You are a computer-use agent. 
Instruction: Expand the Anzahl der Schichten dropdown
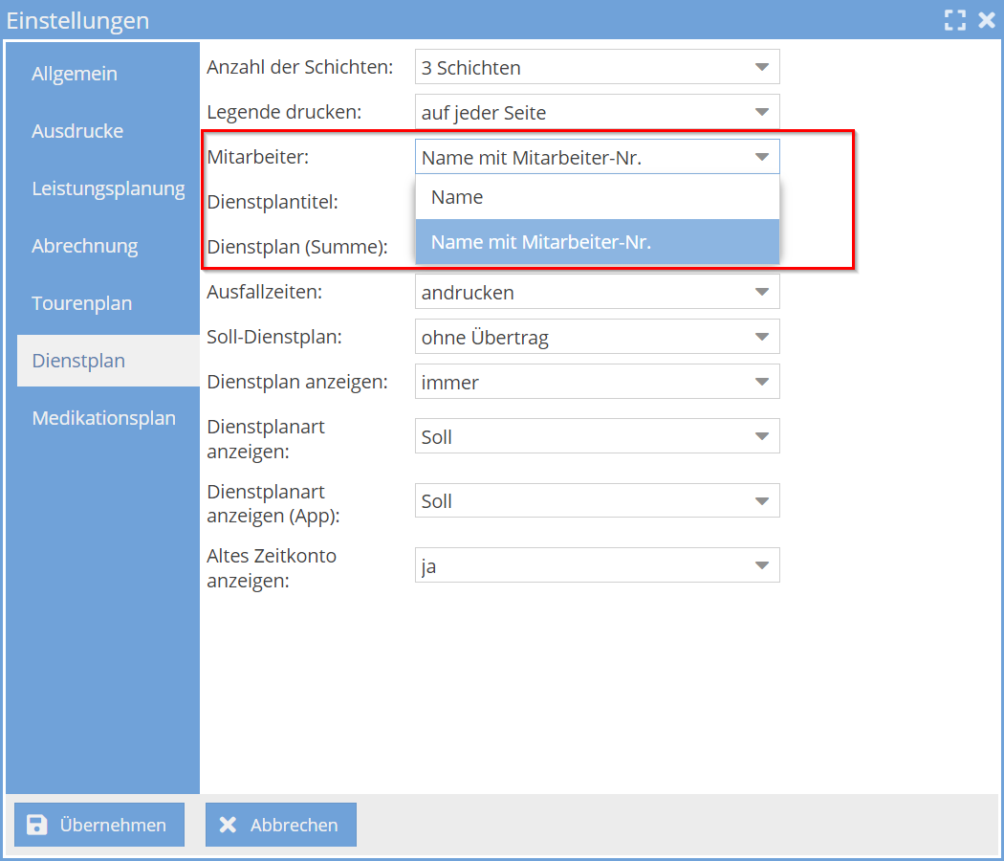click(761, 67)
